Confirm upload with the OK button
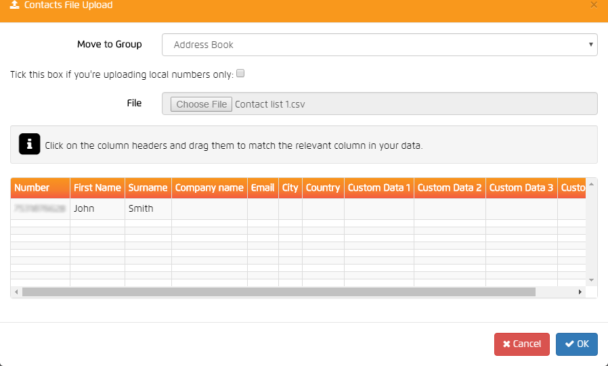608x366 pixels. coord(577,344)
